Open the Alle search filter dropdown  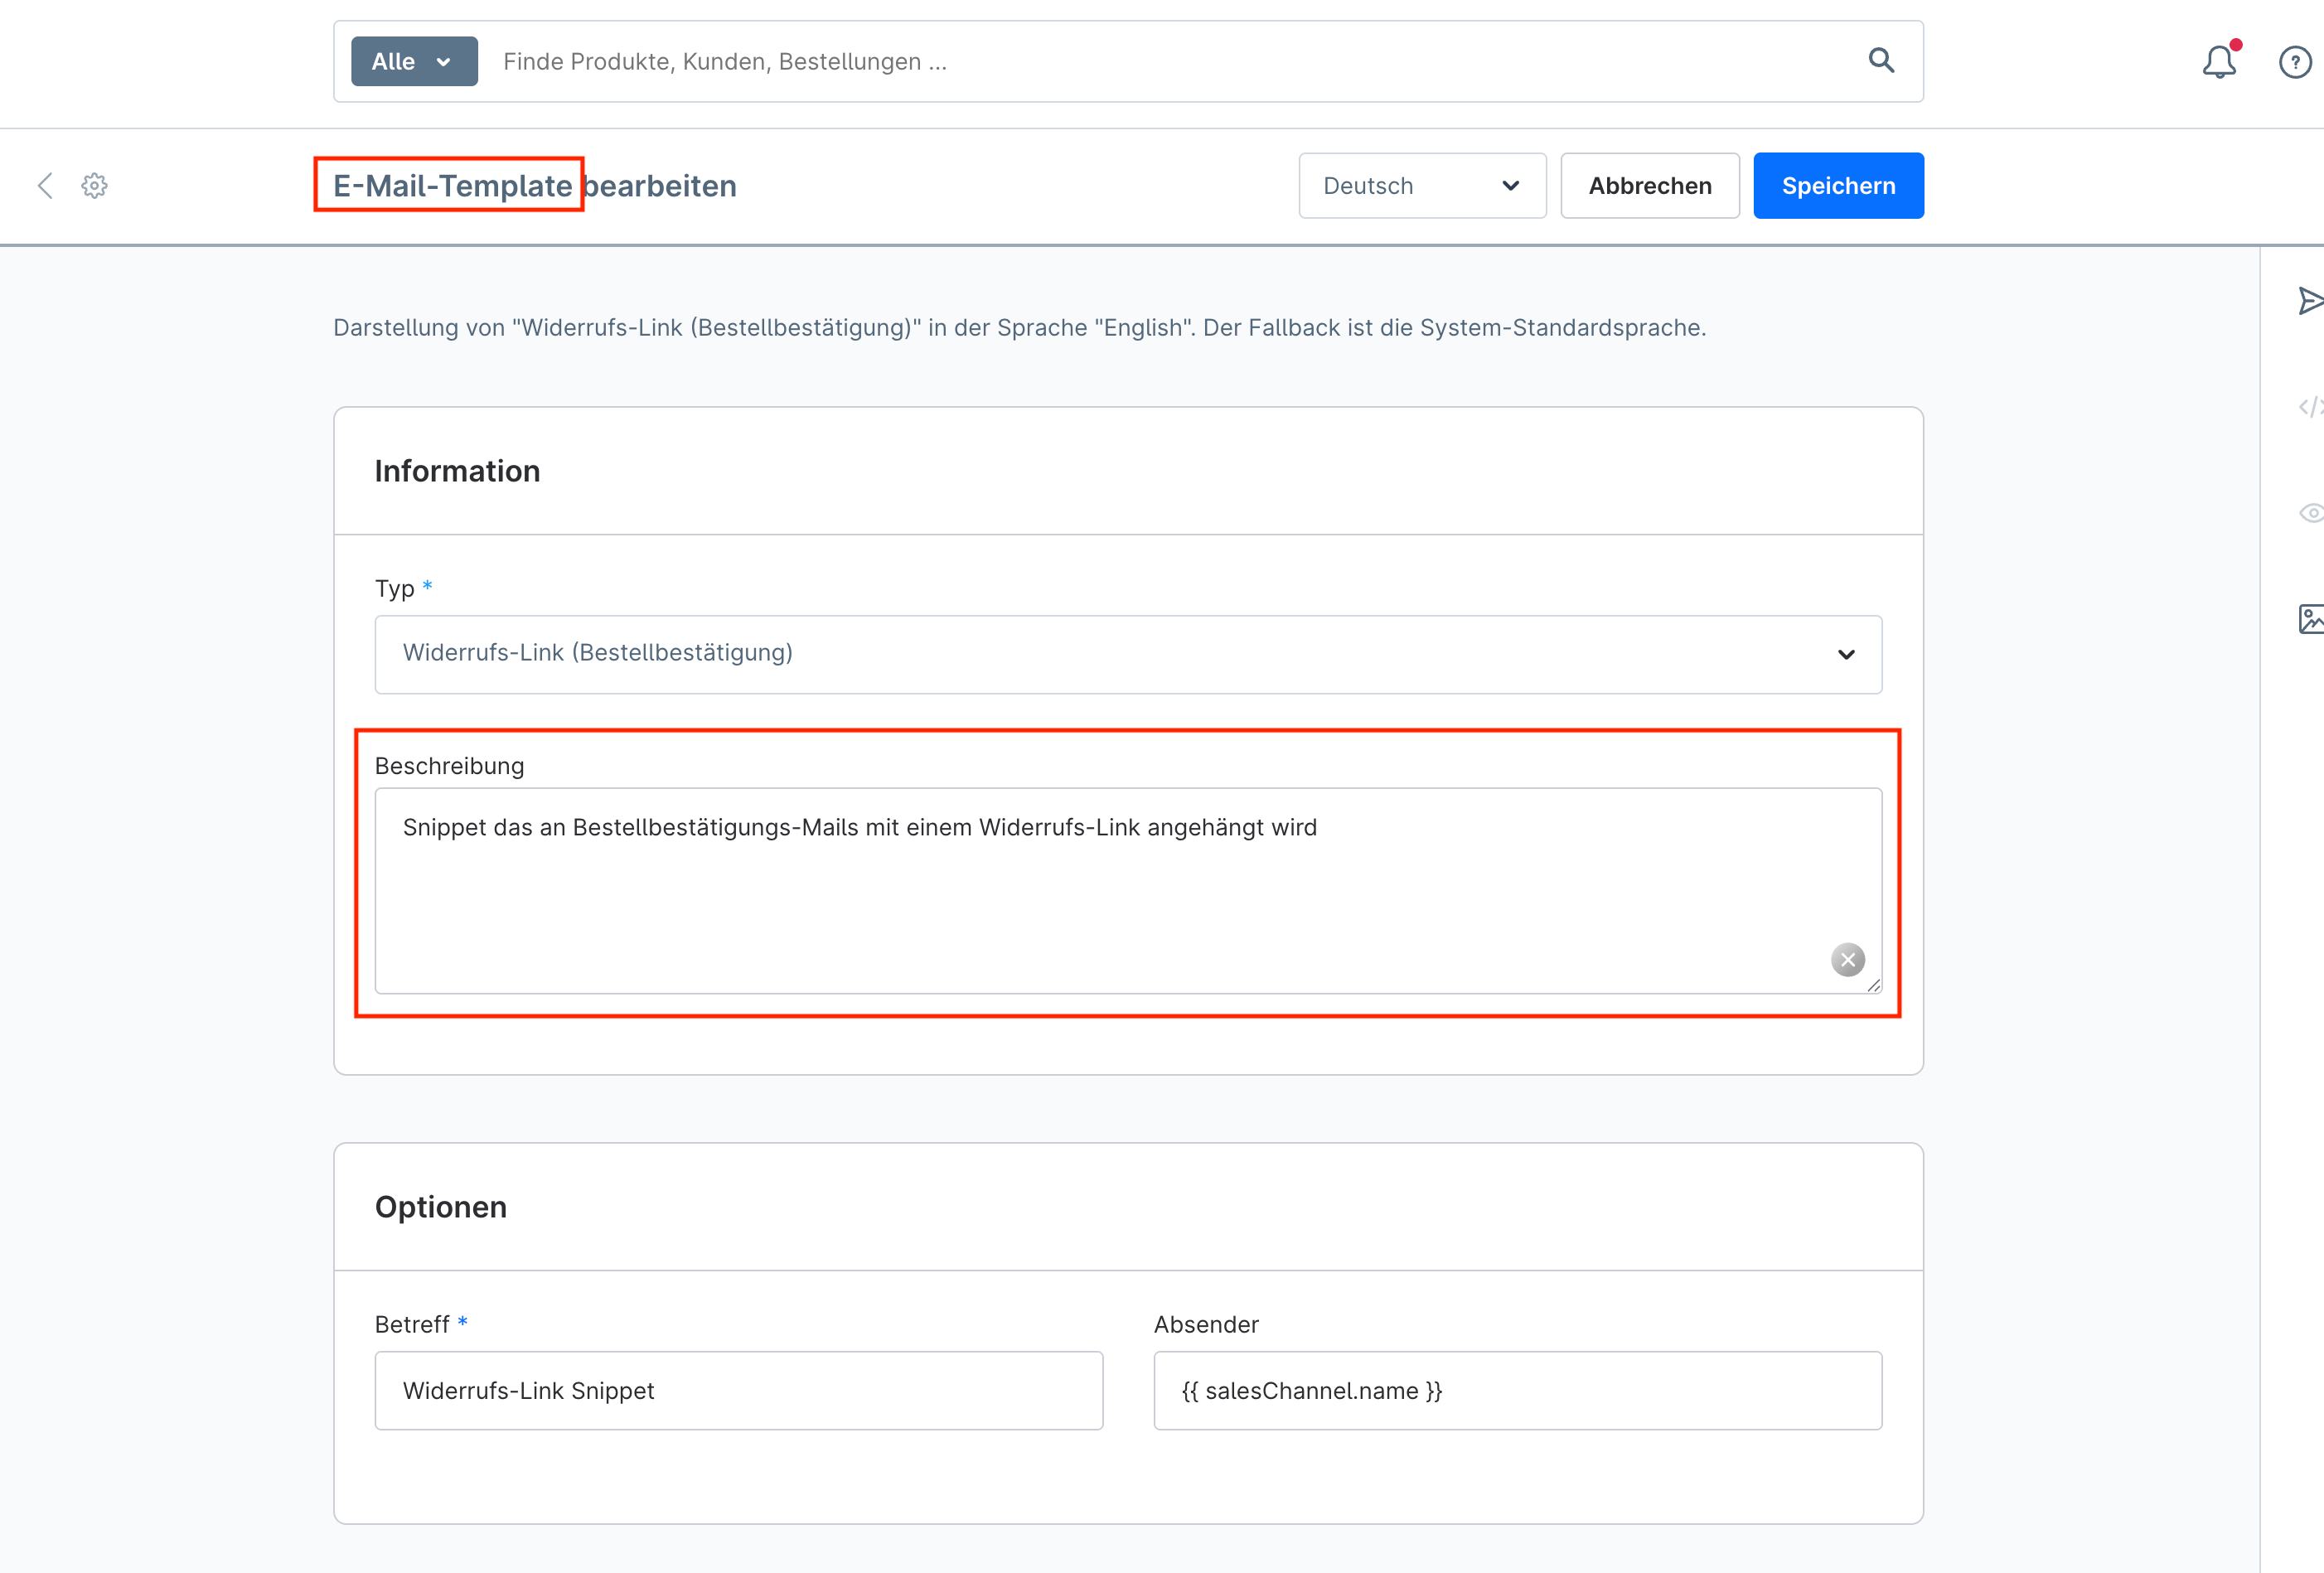click(414, 62)
